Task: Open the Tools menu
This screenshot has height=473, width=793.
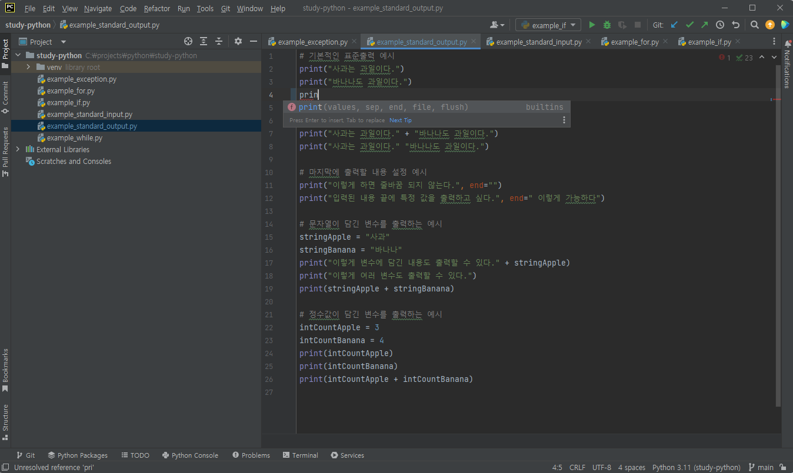Action: (x=205, y=8)
